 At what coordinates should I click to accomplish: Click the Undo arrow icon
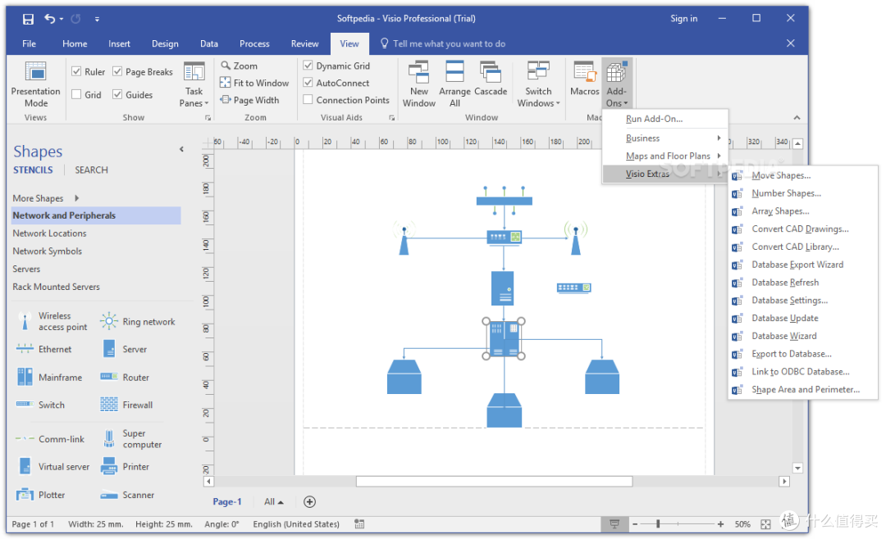coord(50,19)
